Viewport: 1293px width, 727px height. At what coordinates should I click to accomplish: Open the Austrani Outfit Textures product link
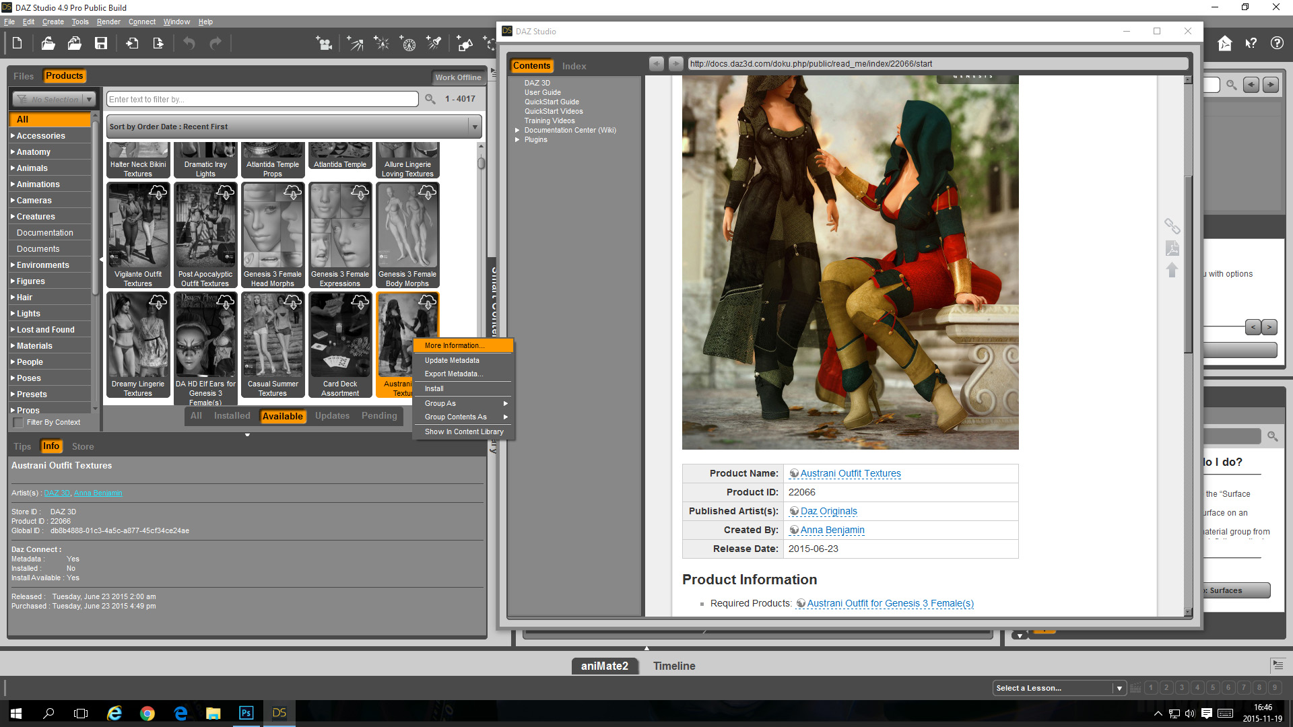pyautogui.click(x=851, y=474)
